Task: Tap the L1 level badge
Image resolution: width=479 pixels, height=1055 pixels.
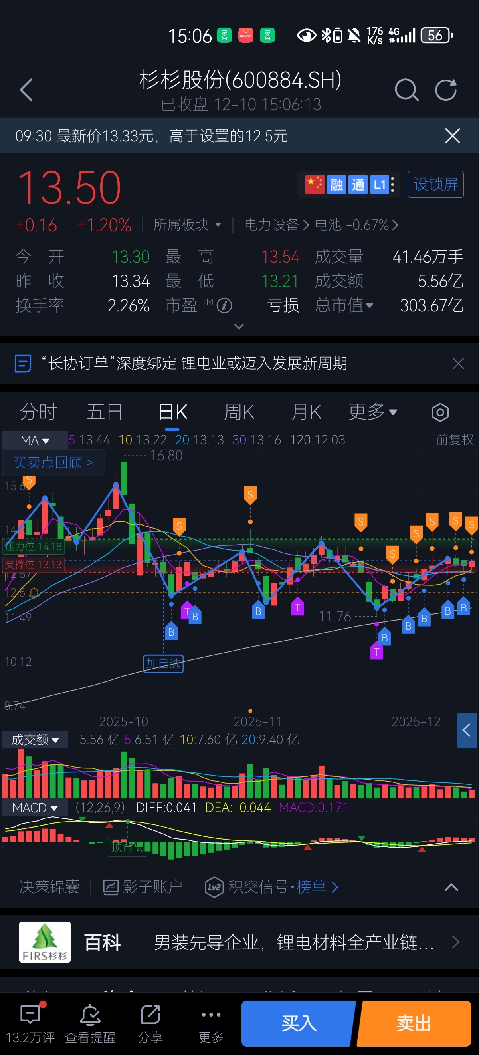Action: (x=379, y=185)
